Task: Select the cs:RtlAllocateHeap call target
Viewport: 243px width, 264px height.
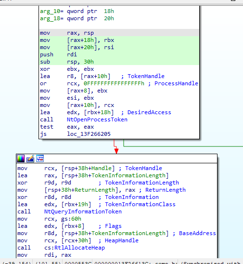Action: (75, 248)
